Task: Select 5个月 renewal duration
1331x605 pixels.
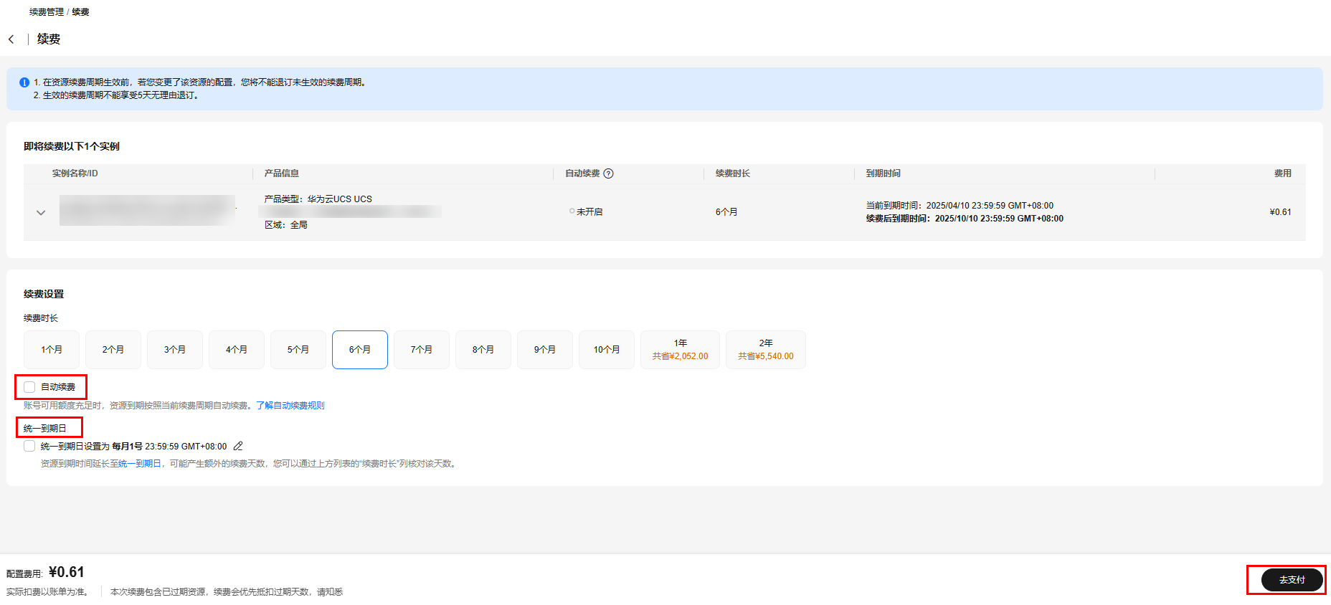Action: tap(298, 350)
